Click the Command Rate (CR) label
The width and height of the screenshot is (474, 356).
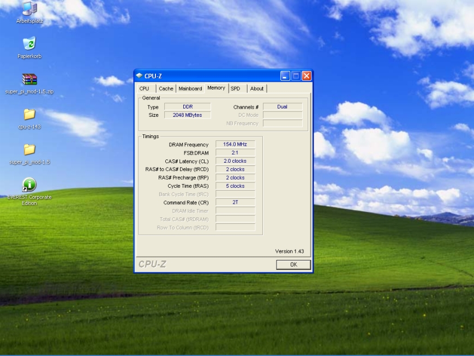pos(186,203)
